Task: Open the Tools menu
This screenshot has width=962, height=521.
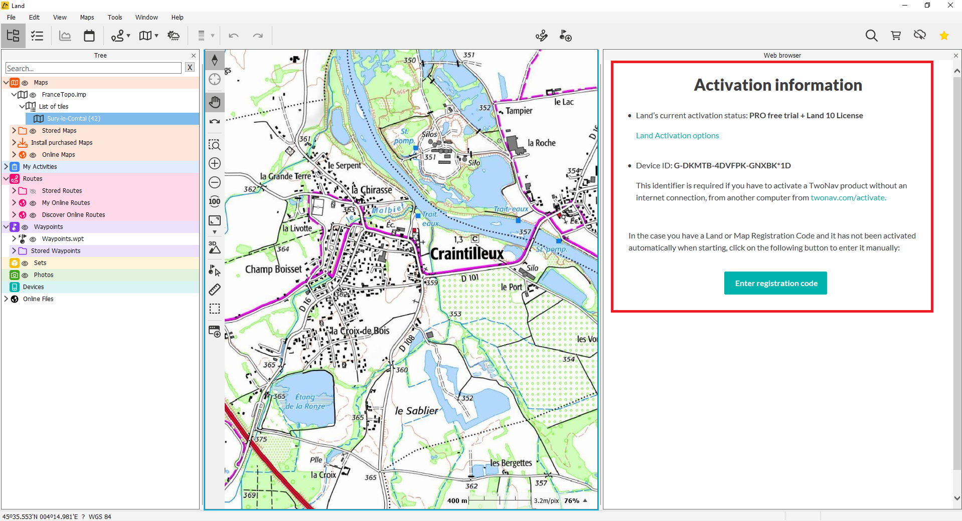Action: pyautogui.click(x=115, y=17)
